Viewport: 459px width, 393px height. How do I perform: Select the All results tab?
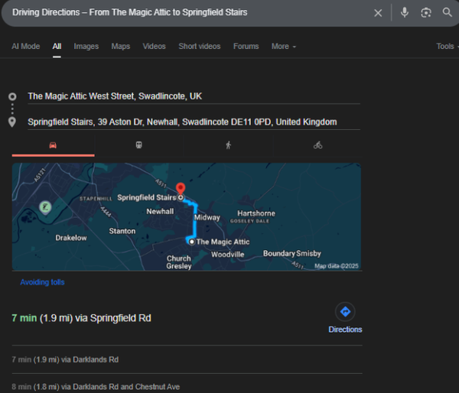(57, 46)
